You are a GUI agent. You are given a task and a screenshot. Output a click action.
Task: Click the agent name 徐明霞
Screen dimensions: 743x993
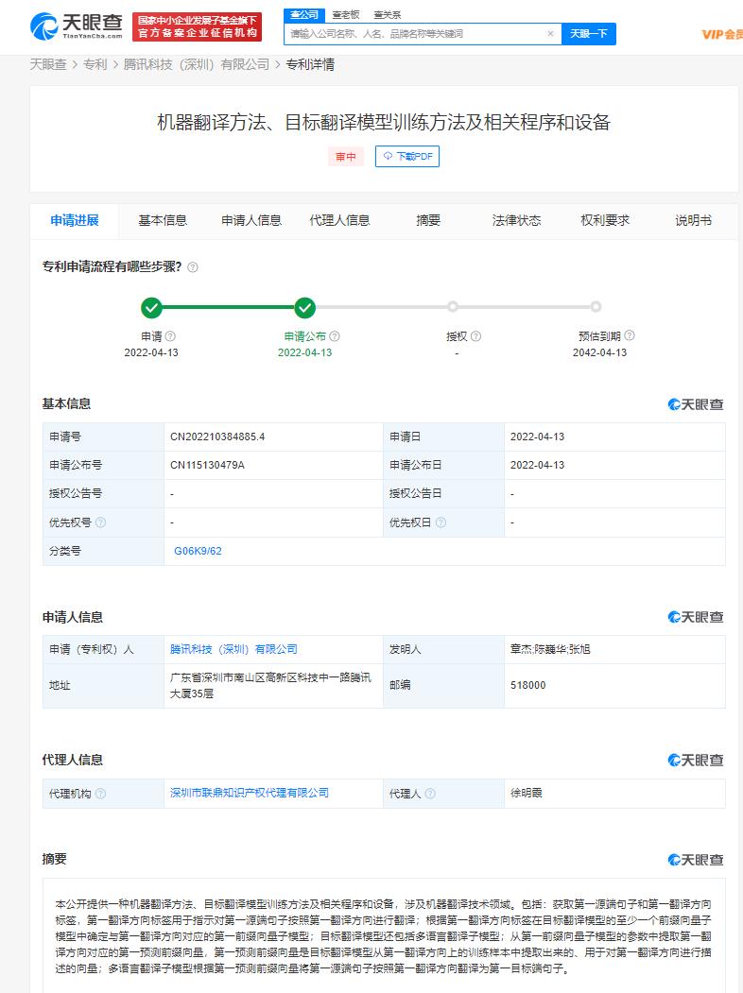[526, 793]
